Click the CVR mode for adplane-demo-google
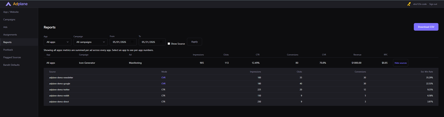Image resolution: width=444 pixels, height=117 pixels. click(163, 83)
